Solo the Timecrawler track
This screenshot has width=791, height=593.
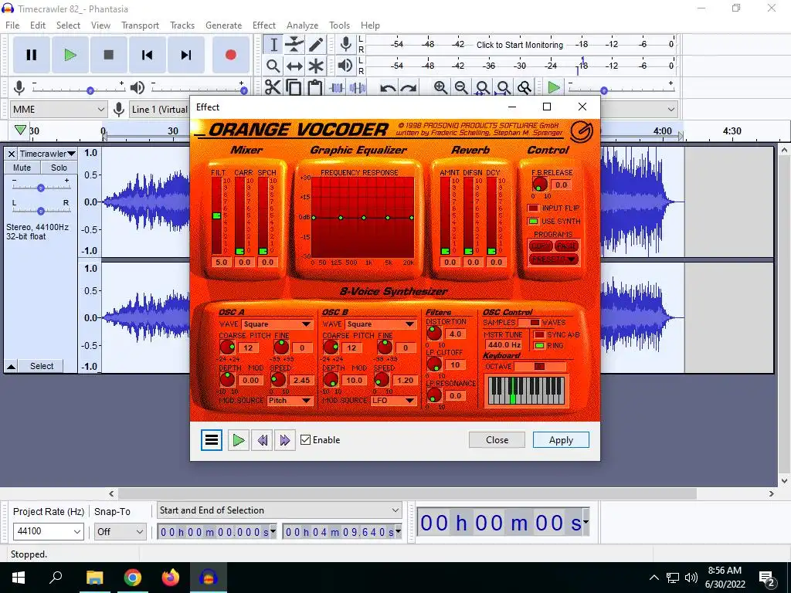tap(59, 168)
